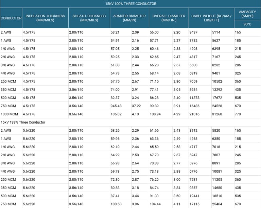Select the 1000 MCM conductor cell
Image resolution: width=261 pixels, height=208 pixels.
10,114
